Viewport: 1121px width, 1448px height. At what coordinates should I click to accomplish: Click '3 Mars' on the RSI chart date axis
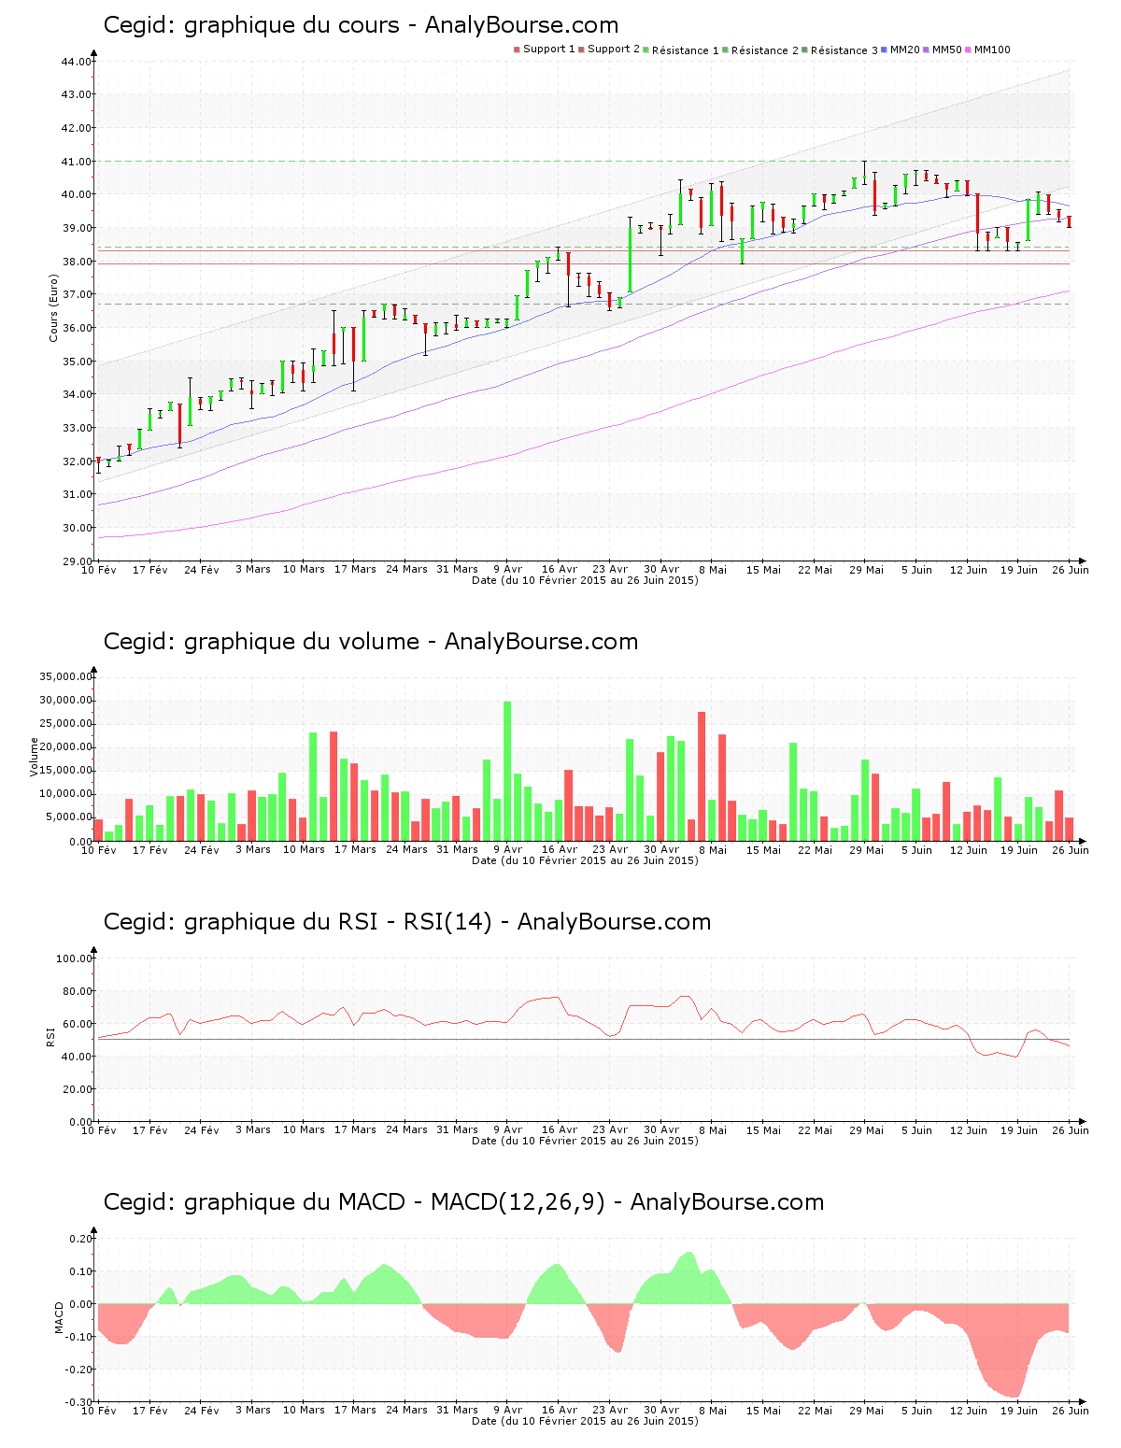click(x=252, y=1130)
